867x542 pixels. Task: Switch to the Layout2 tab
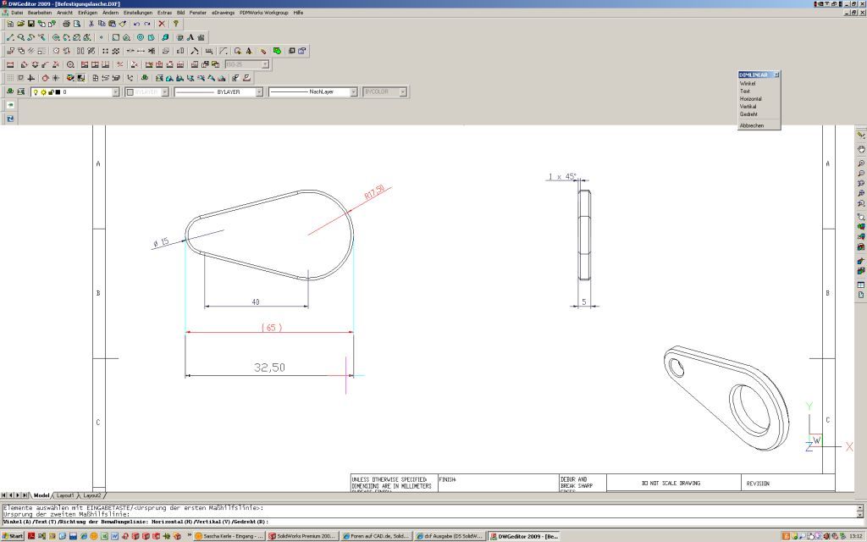[91, 495]
